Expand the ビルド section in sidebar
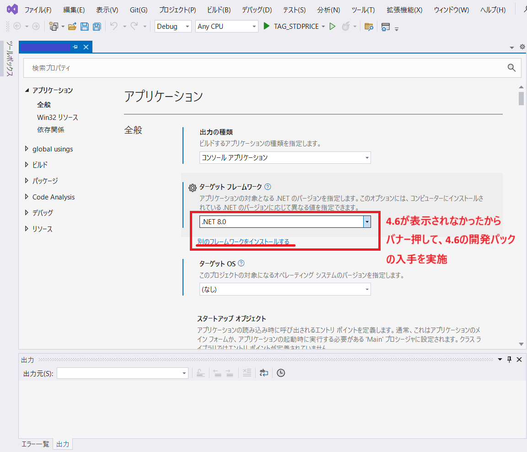527x452 pixels. pyautogui.click(x=27, y=165)
